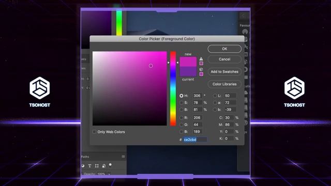331x186 pixels.
Task: Click the G field showing 44
Action: [198, 125]
